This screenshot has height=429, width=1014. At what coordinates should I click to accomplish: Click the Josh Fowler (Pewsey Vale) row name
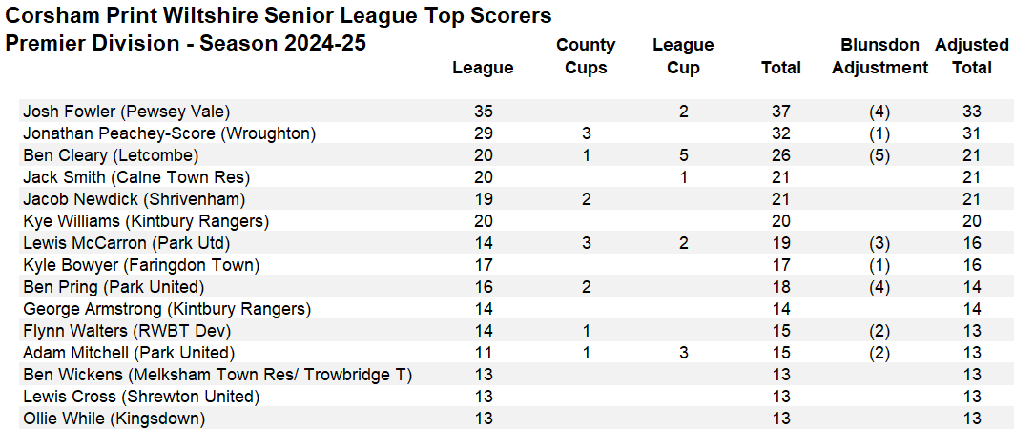point(126,112)
